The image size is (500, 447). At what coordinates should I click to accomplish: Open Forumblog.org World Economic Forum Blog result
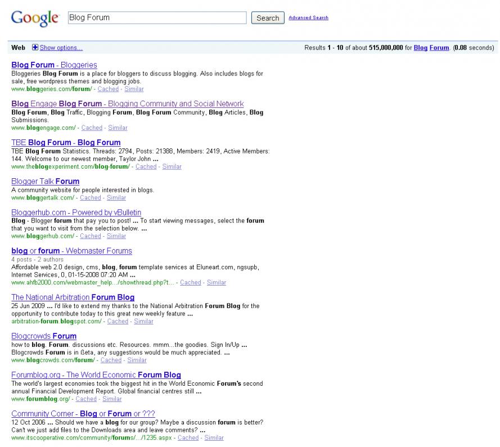96,375
